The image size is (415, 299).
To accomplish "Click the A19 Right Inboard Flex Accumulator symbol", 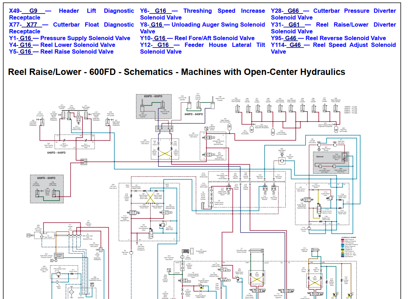I will [x=230, y=126].
